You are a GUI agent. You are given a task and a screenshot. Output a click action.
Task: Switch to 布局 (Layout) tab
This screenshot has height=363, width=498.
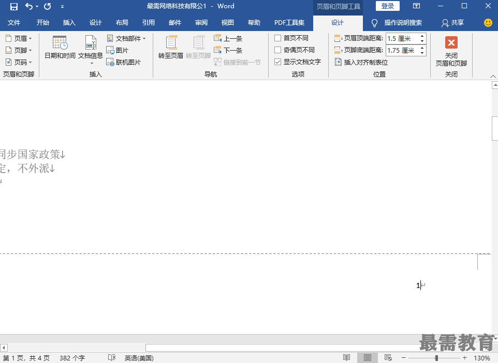tap(122, 23)
